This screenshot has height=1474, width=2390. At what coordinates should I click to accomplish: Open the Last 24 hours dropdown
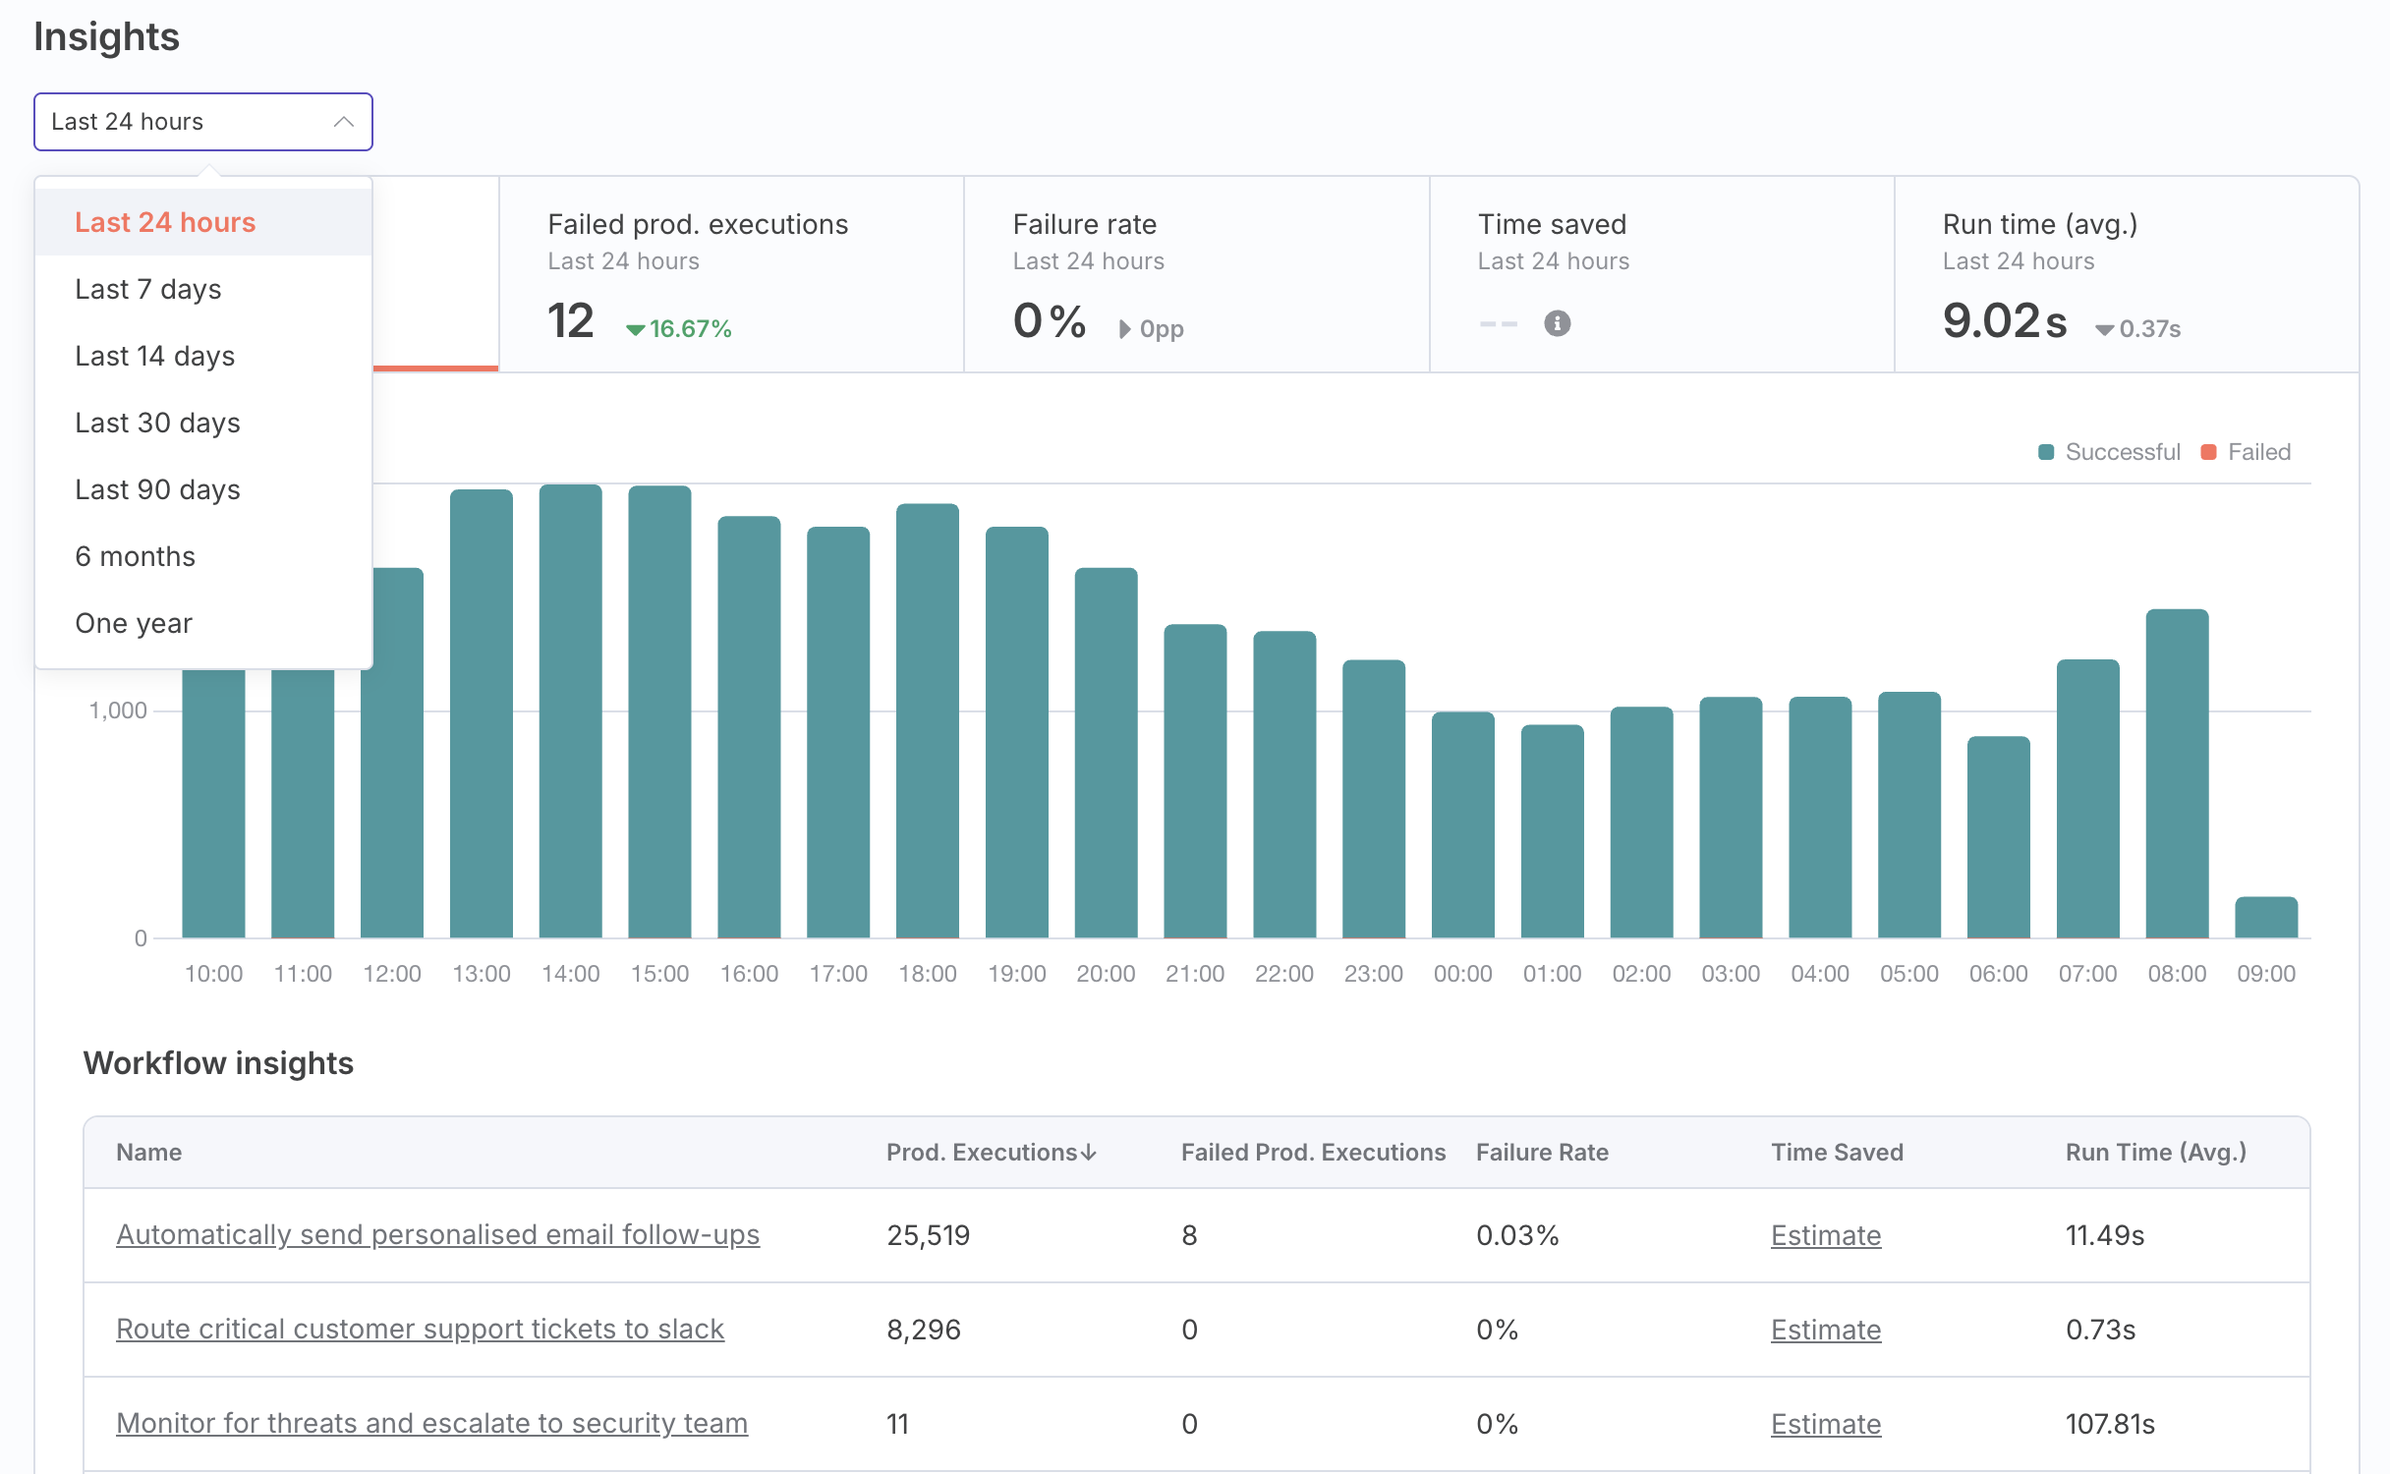pyautogui.click(x=202, y=122)
